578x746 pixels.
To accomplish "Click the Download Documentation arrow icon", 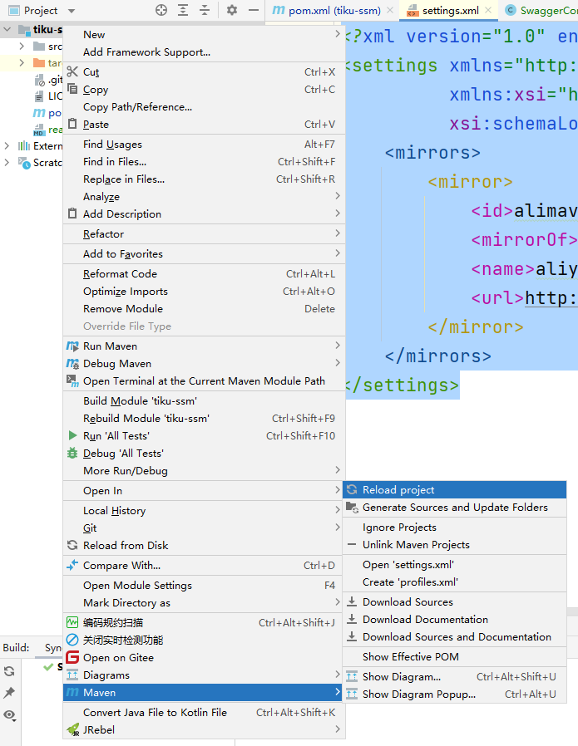I will [352, 619].
